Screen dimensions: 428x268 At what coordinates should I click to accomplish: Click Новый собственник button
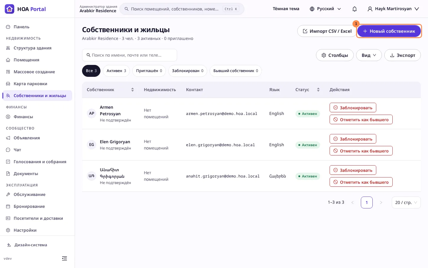coord(389,31)
